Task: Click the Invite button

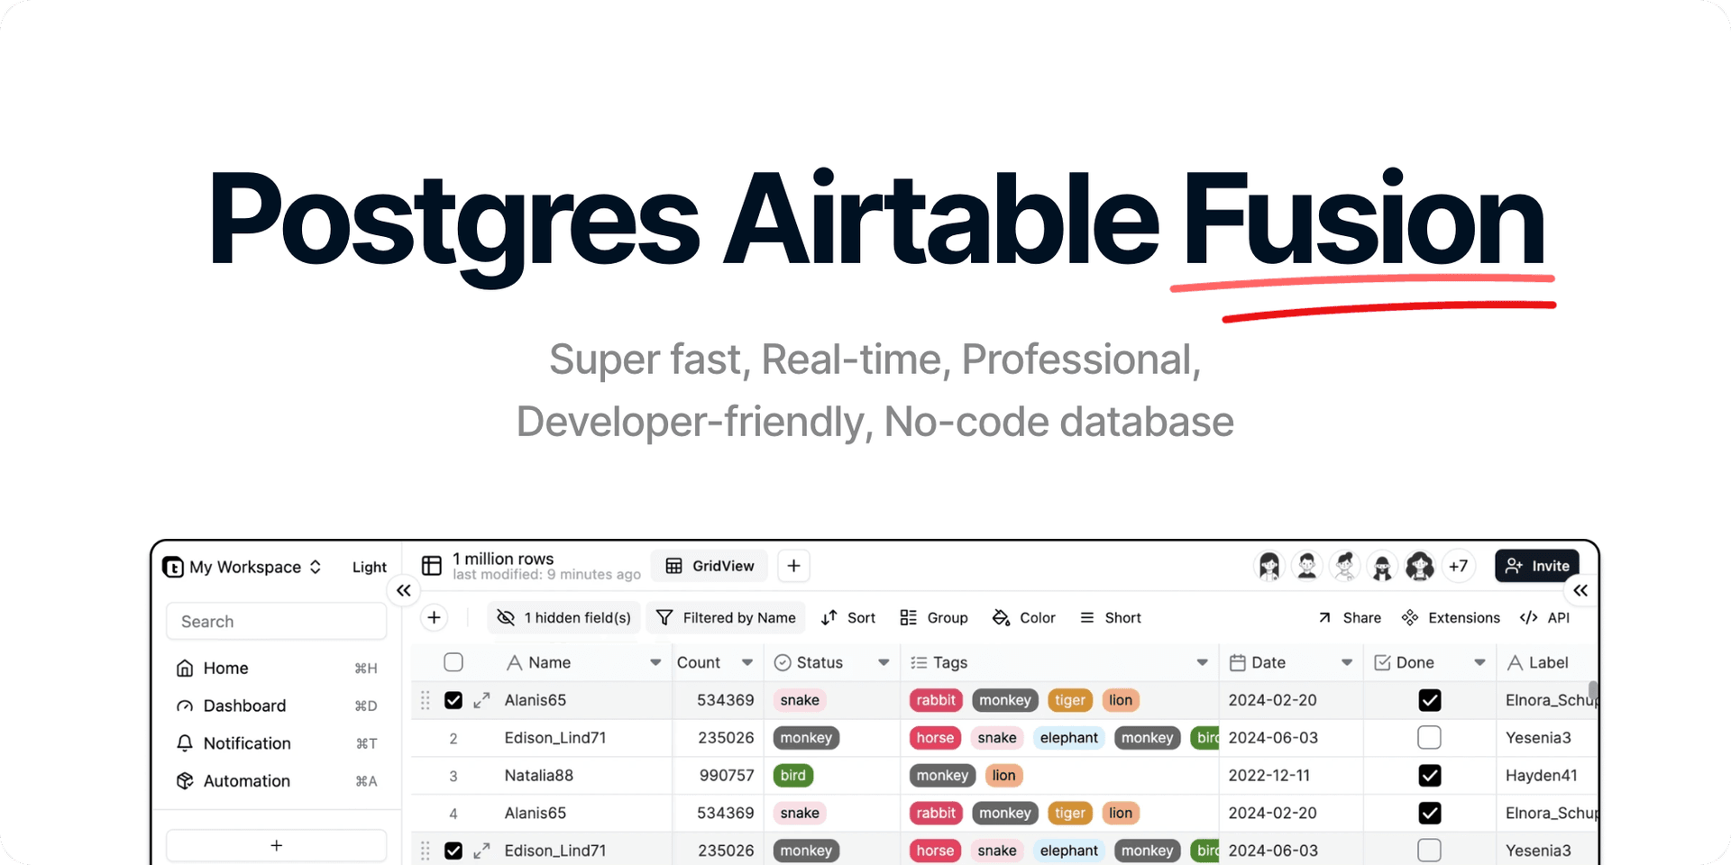Action: coord(1536,565)
